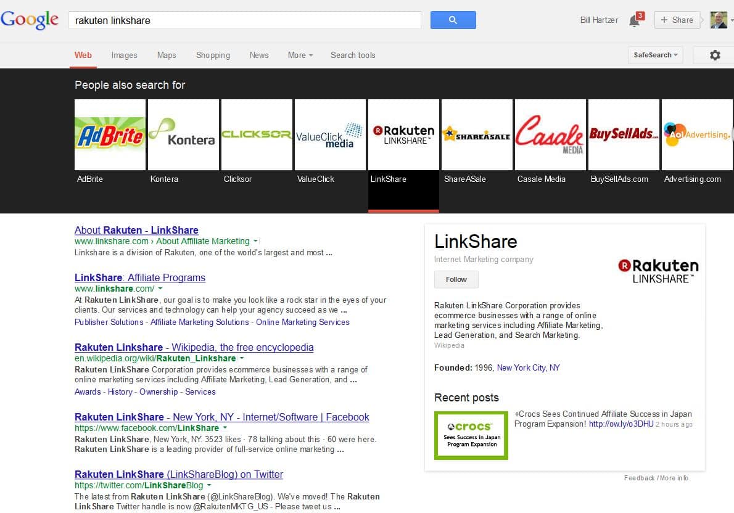
Task: Click the ShareASale caption text
Action: click(x=465, y=179)
